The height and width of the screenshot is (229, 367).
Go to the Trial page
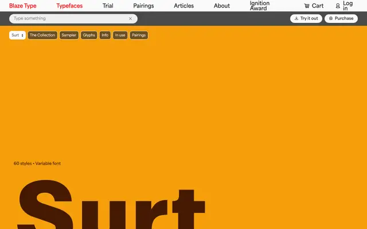pos(108,6)
